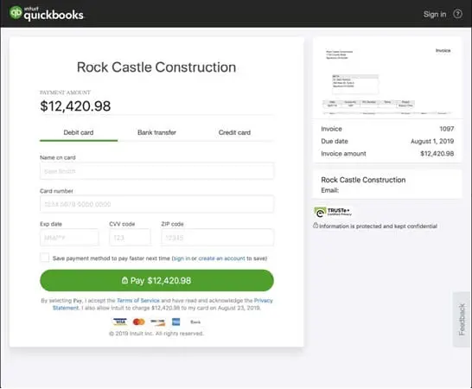Focus the Name on card field
Screen dimensions: 472x389
pos(156,171)
